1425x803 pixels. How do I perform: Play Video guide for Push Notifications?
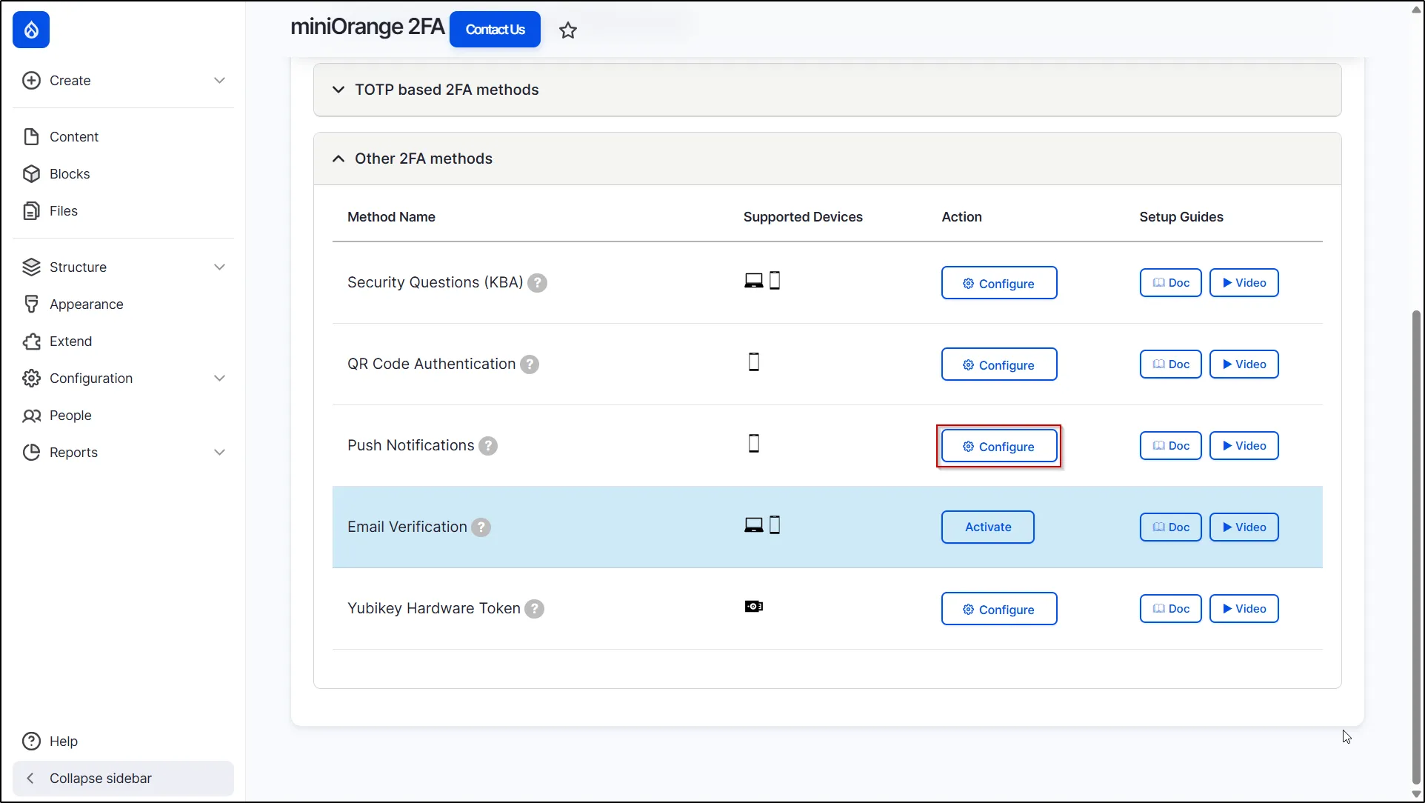click(x=1244, y=446)
